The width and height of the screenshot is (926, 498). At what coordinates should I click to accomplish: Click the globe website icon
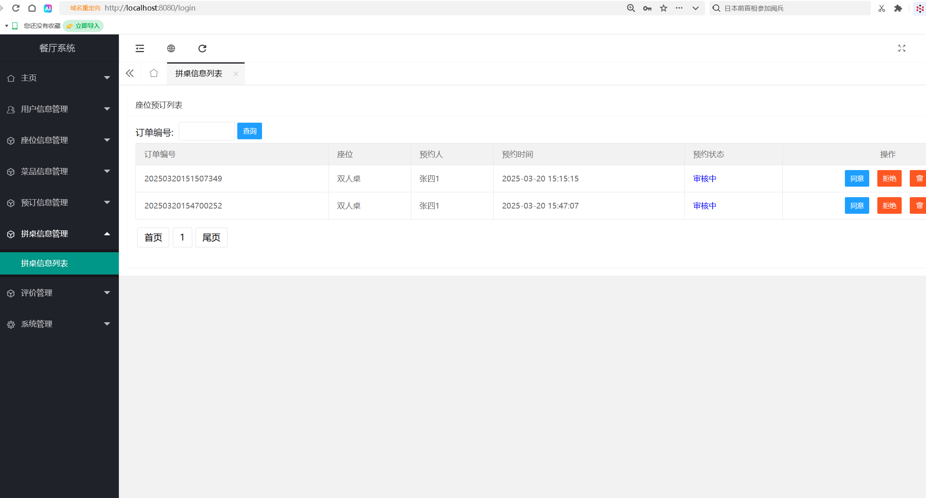(x=171, y=49)
